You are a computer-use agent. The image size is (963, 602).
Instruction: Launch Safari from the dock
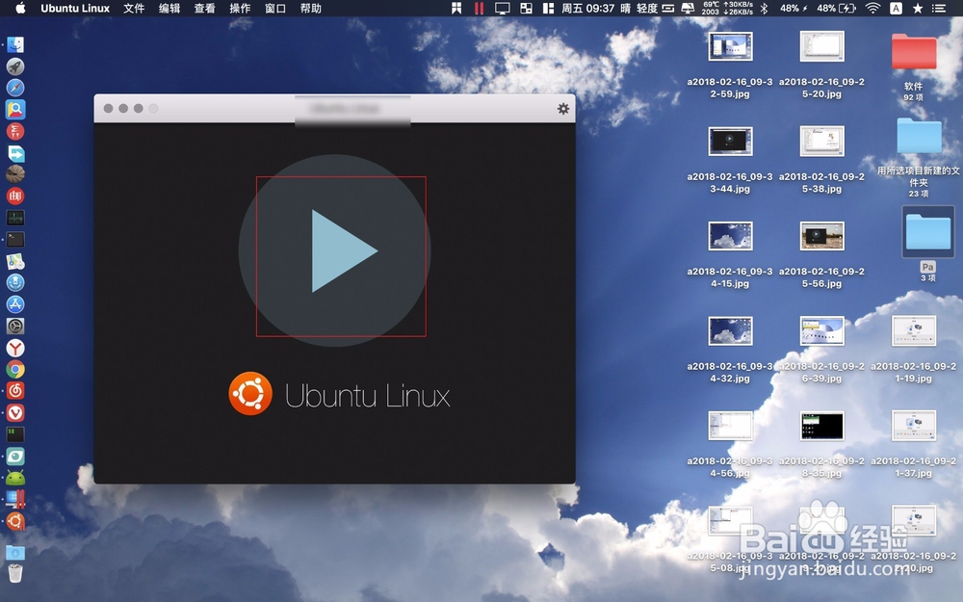pos(15,88)
